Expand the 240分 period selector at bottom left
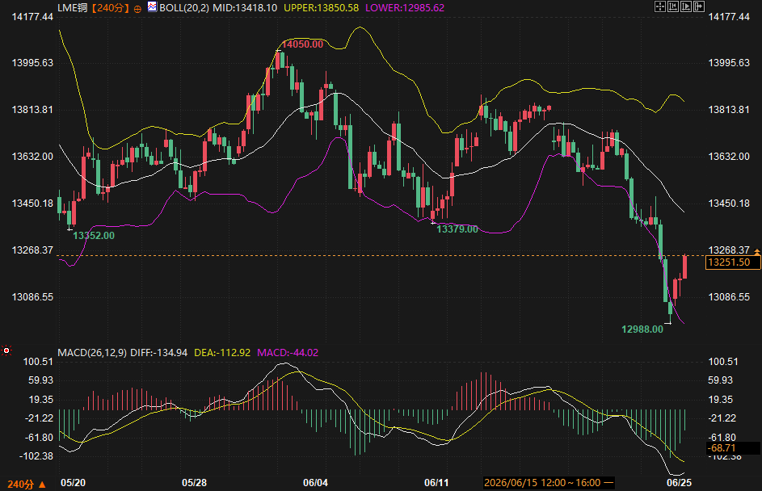 (x=26, y=485)
